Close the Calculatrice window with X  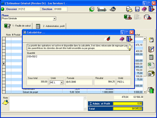(132, 32)
